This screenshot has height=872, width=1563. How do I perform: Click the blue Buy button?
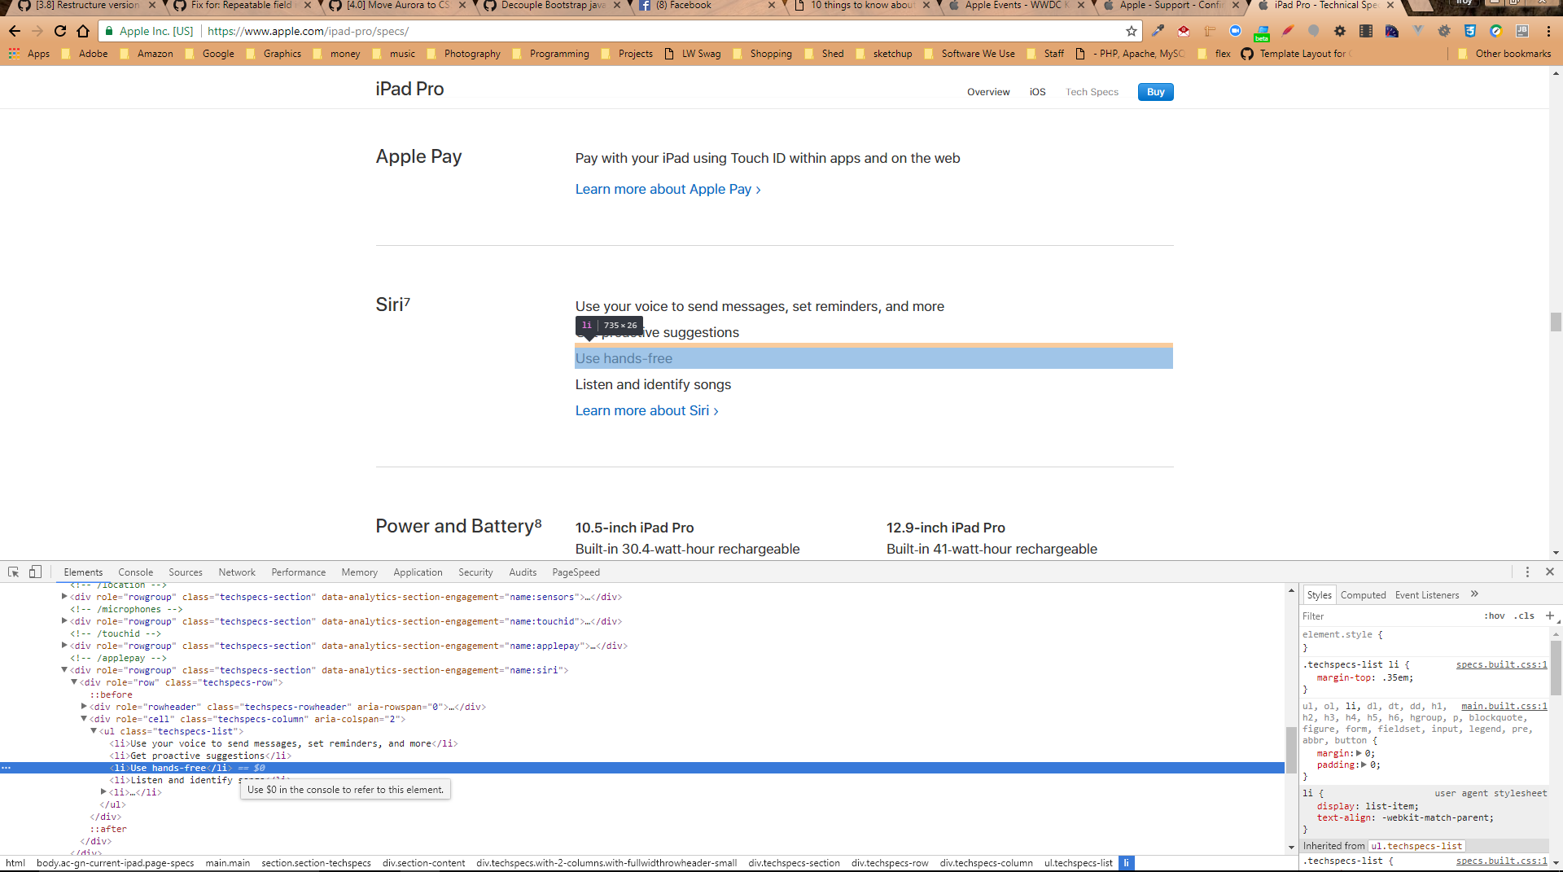pyautogui.click(x=1155, y=92)
